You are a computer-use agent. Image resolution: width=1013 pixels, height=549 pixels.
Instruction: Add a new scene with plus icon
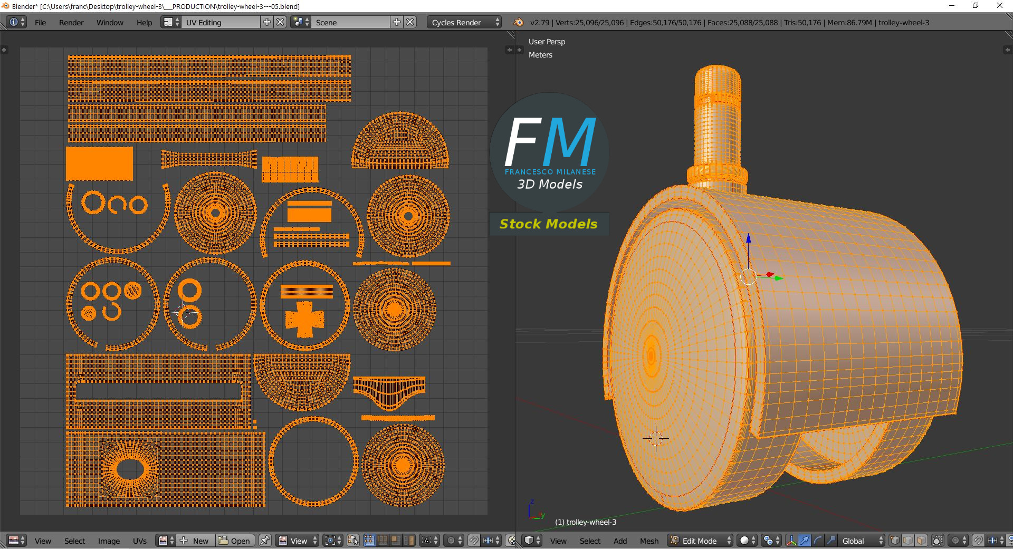click(397, 22)
